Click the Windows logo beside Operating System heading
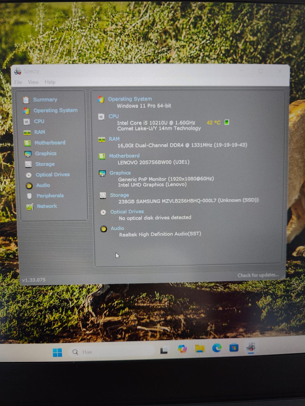305x406 pixels. [x=101, y=100]
